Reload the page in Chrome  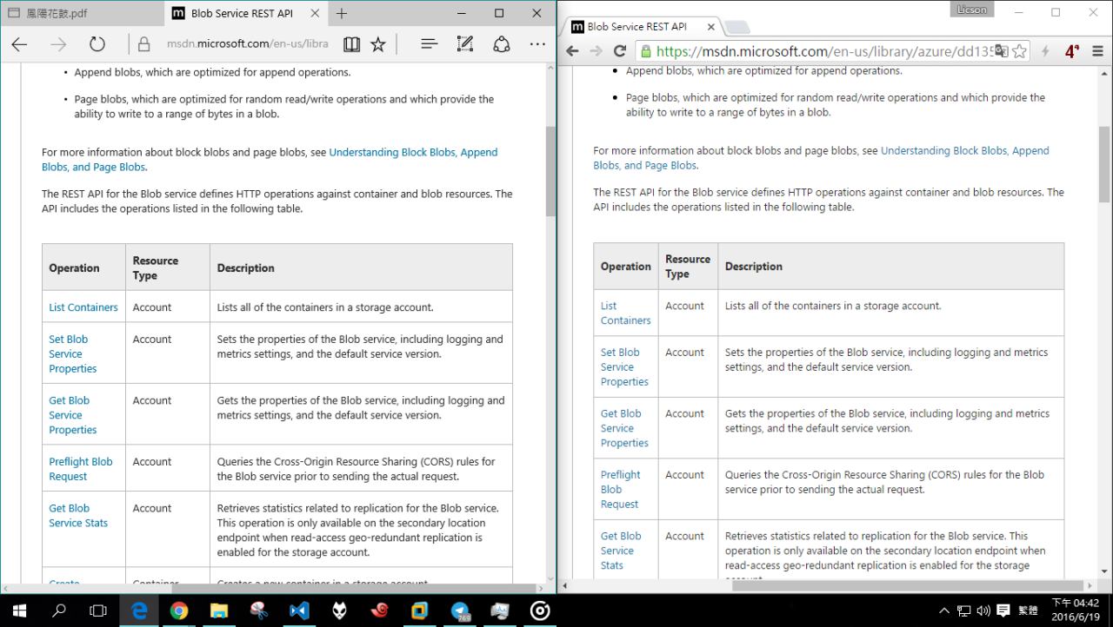pos(620,51)
